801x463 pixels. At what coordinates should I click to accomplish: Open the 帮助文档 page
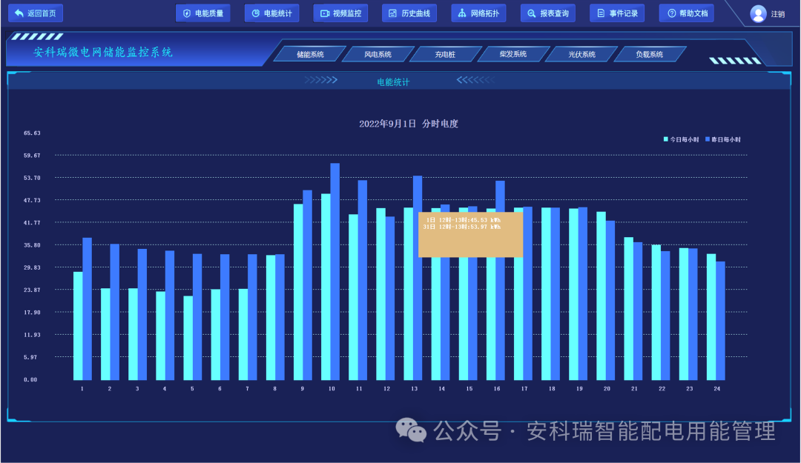click(687, 13)
